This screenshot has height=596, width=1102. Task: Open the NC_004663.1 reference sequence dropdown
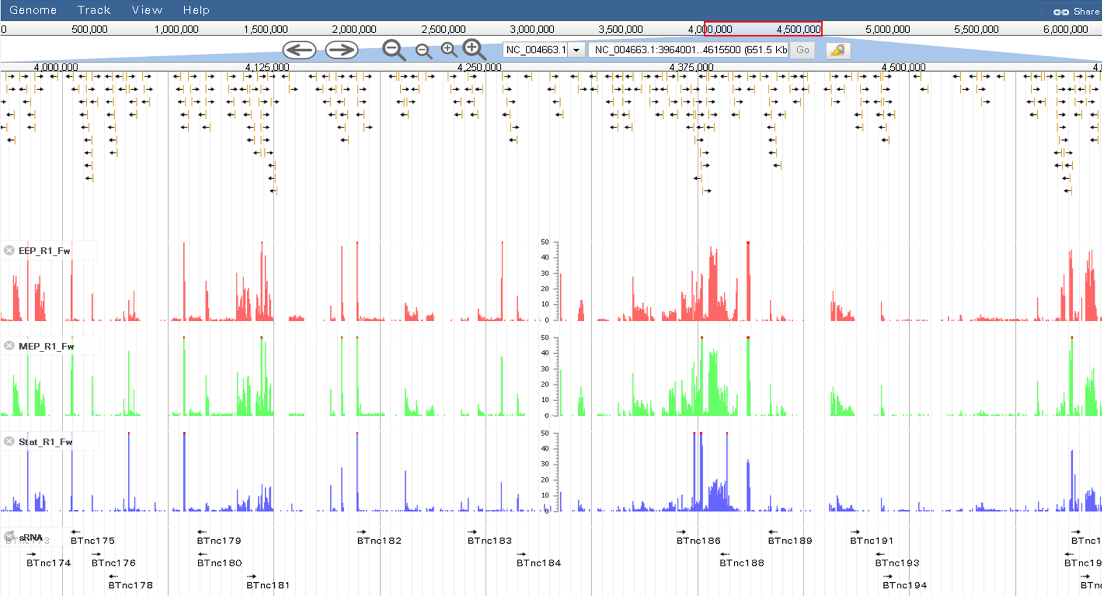coord(576,51)
